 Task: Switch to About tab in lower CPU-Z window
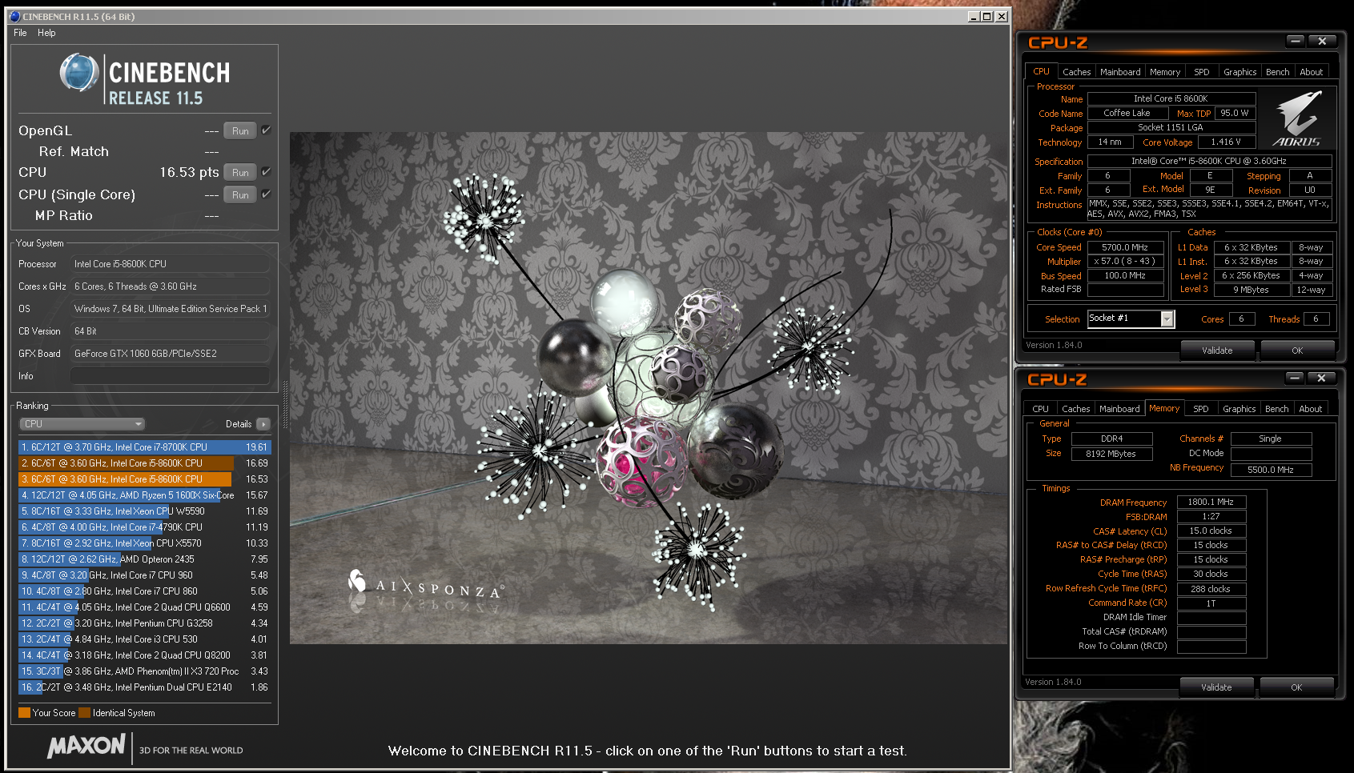1311,409
